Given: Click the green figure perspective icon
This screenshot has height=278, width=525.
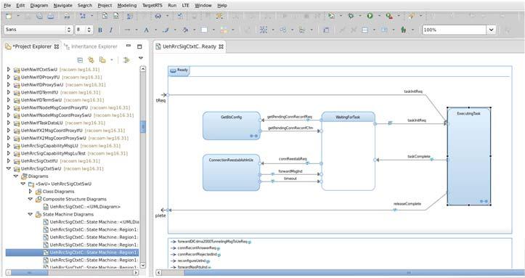Looking at the screenshot, I should (x=404, y=30).
